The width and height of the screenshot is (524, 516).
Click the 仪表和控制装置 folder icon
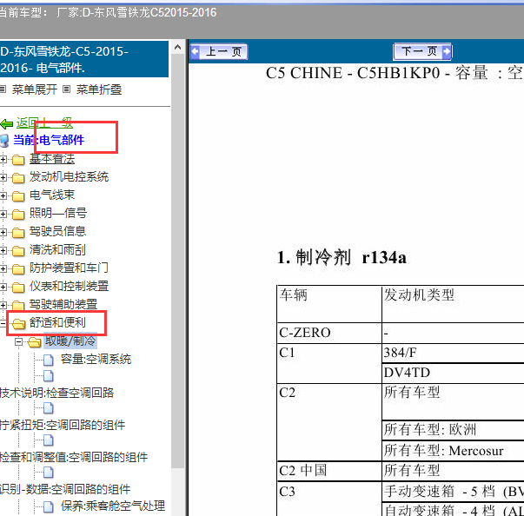[x=18, y=288]
